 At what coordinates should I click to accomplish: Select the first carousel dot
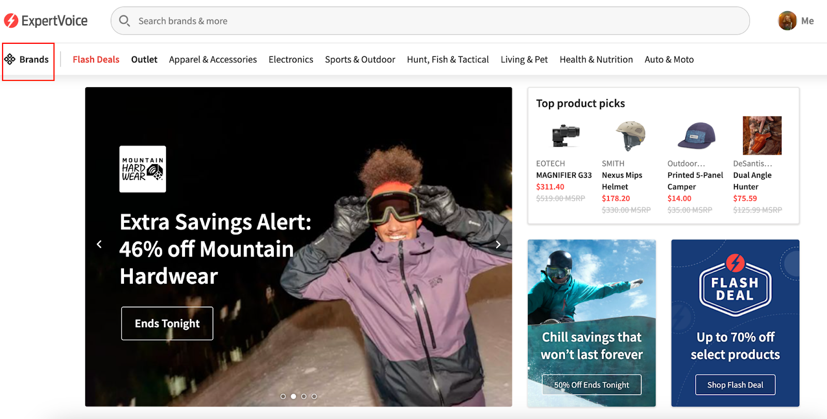click(283, 396)
